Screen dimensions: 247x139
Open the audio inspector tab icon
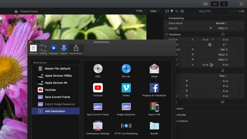click(177, 11)
